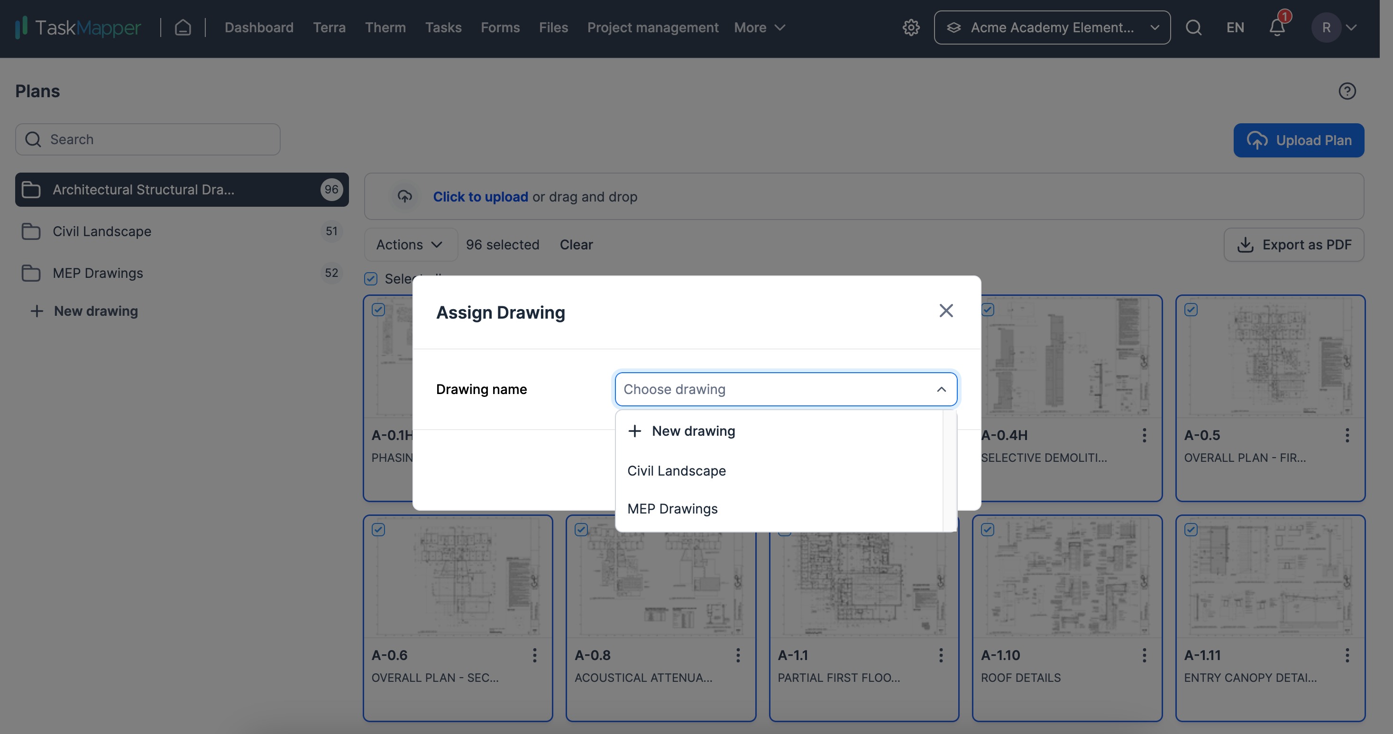Open the Therm tab
Viewport: 1393px width, 734px height.
[385, 28]
